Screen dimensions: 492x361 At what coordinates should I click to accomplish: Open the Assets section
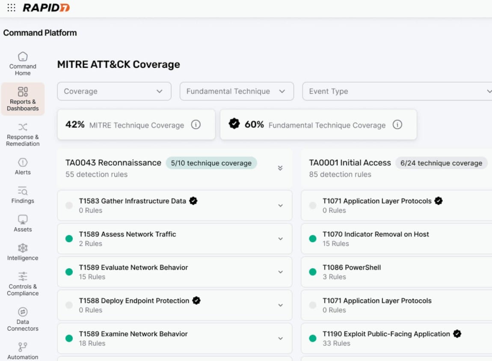click(23, 223)
